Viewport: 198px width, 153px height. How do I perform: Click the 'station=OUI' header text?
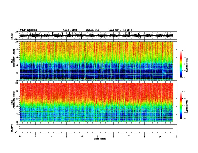(92, 30)
